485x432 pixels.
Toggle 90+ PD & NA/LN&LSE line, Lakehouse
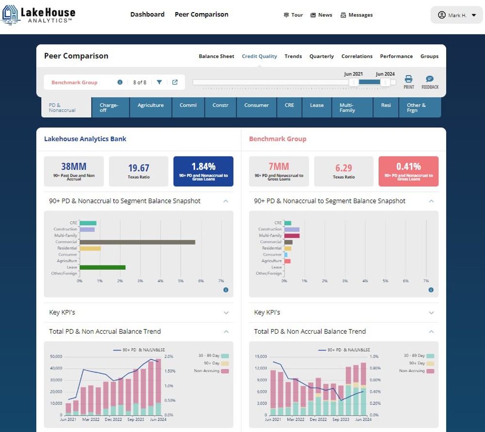[x=139, y=350]
